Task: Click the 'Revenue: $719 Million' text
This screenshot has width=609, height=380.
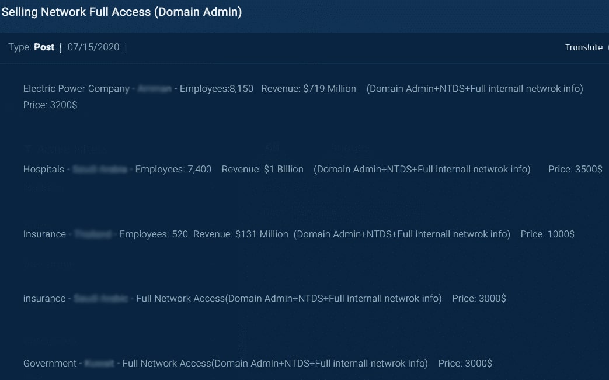Action: 308,89
